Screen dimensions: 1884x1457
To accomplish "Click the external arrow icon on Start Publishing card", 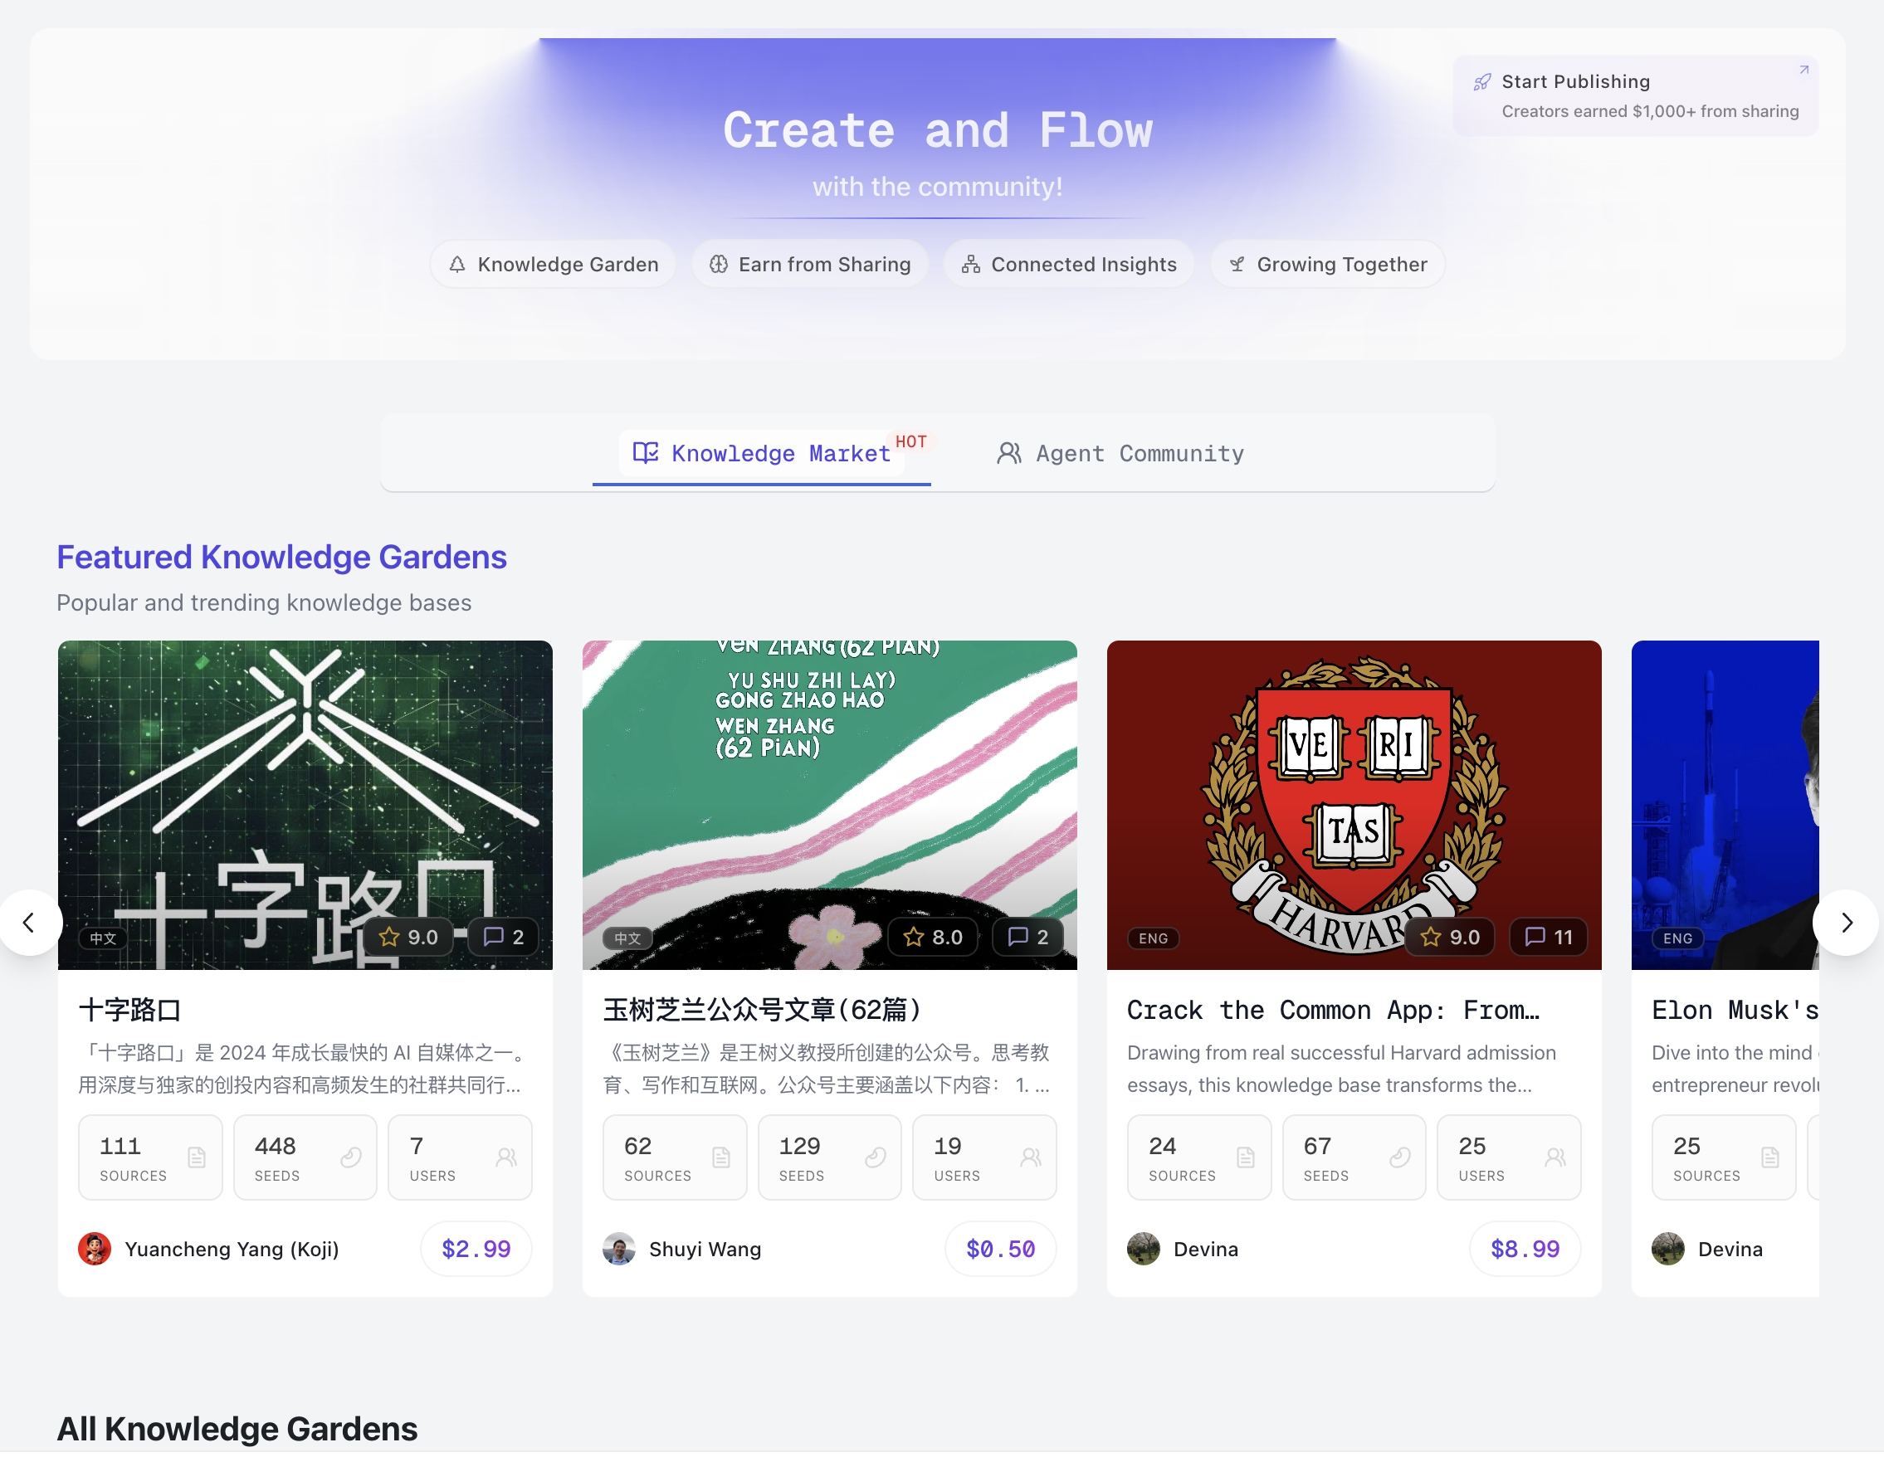I will [x=1803, y=70].
